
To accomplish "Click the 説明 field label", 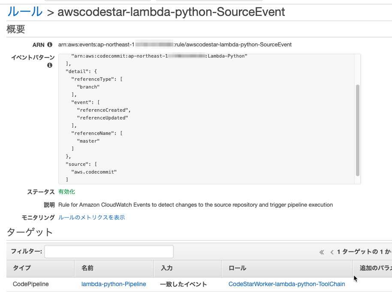I will [49, 205].
